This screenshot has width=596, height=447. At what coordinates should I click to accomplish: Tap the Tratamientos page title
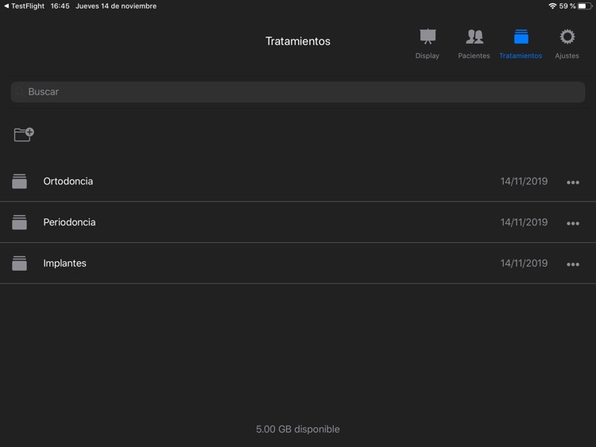point(298,41)
